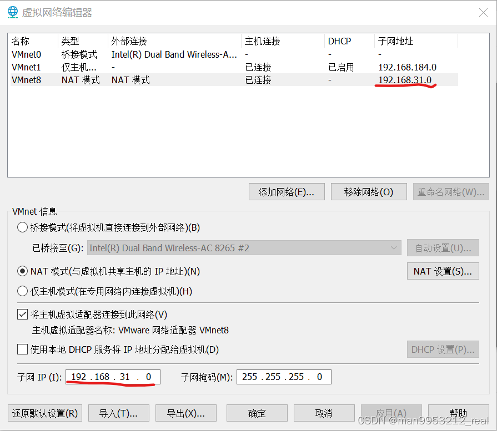Click 取消 button
The image size is (497, 431).
point(324,413)
